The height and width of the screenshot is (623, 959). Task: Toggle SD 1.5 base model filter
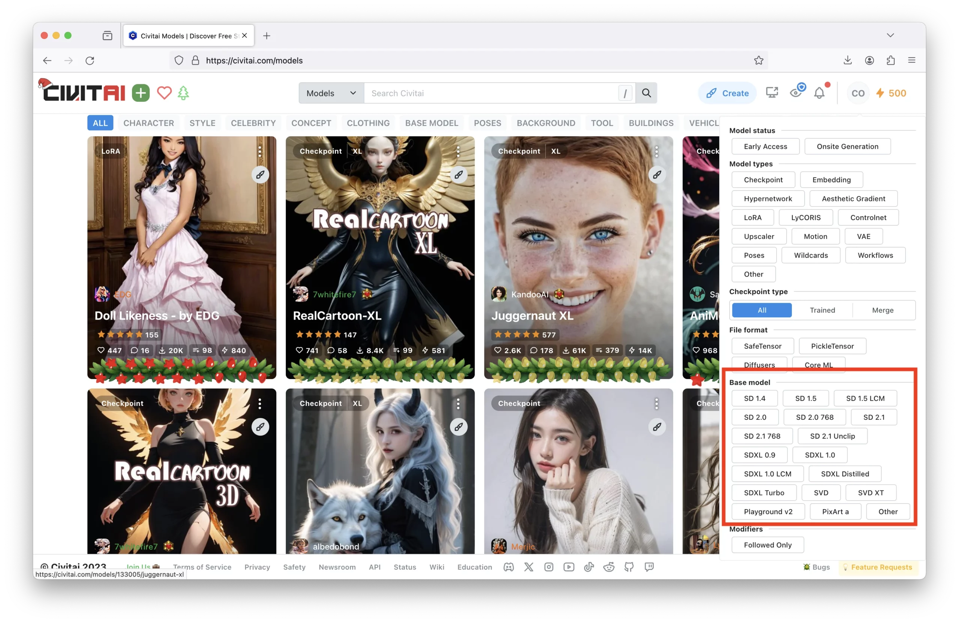point(805,398)
